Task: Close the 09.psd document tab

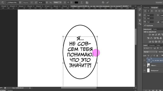Action: click(x=69, y=6)
